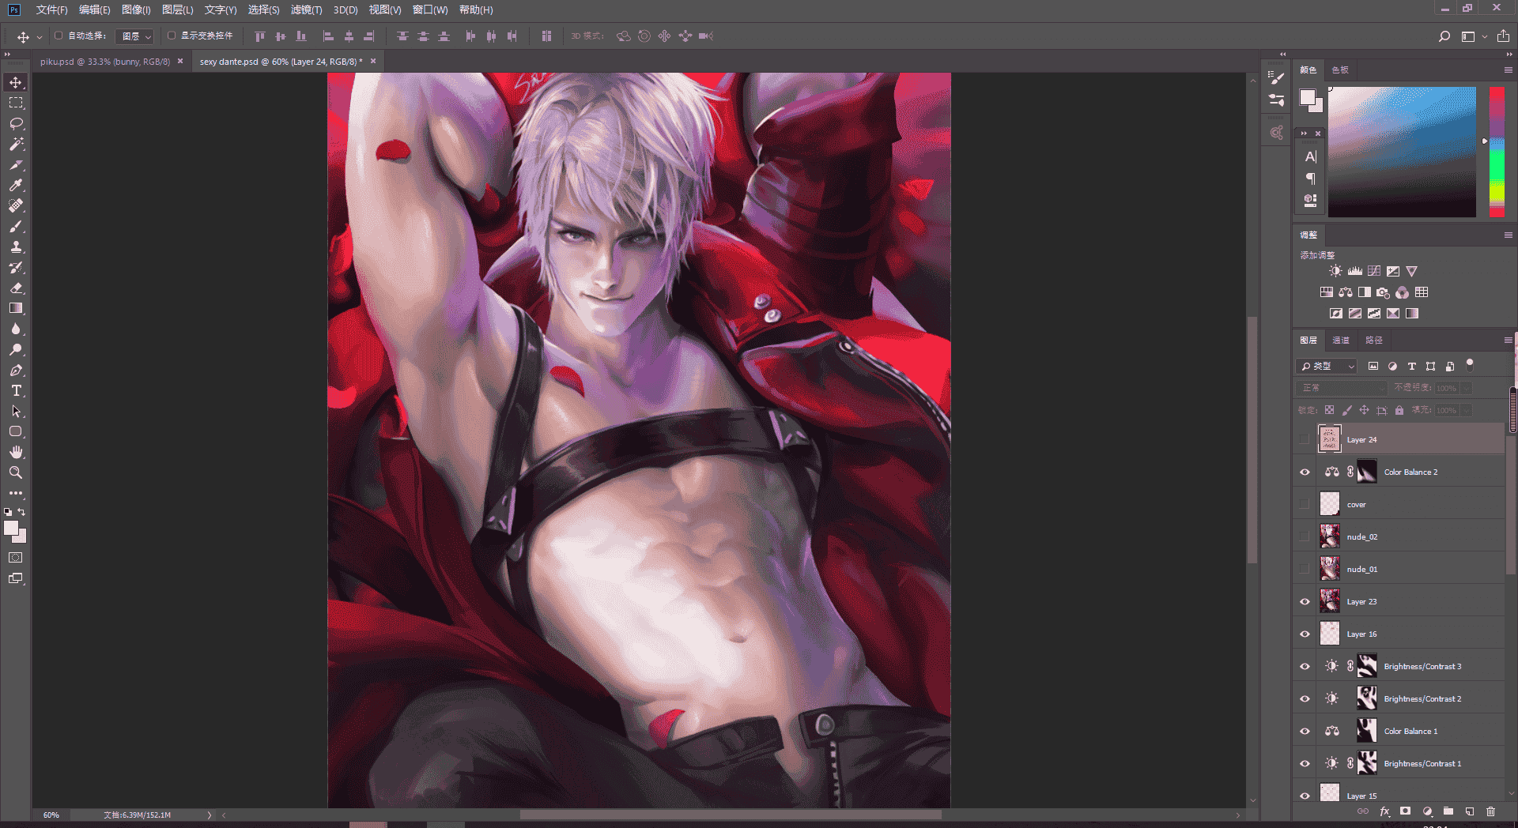Toggle visibility of Brightness/Contrast 3 layer
This screenshot has width=1518, height=828.
click(1305, 667)
